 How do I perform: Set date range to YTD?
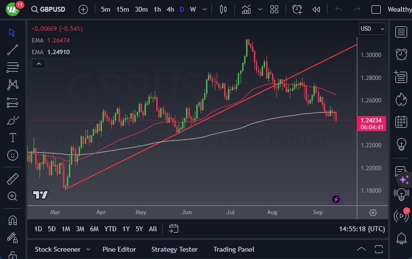click(110, 229)
